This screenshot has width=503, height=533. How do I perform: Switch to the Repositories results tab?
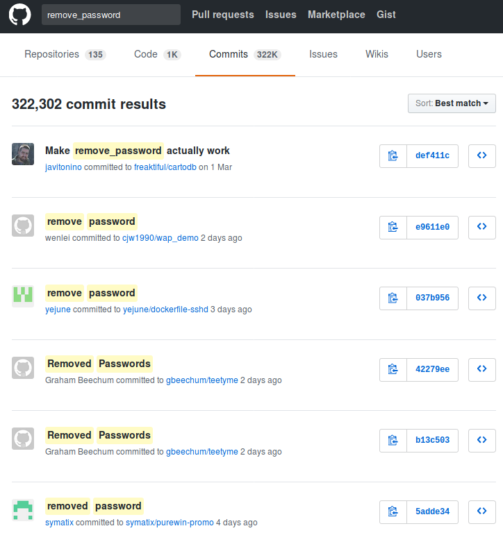click(x=64, y=54)
